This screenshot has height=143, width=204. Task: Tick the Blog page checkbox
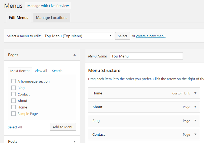[x=14, y=88]
